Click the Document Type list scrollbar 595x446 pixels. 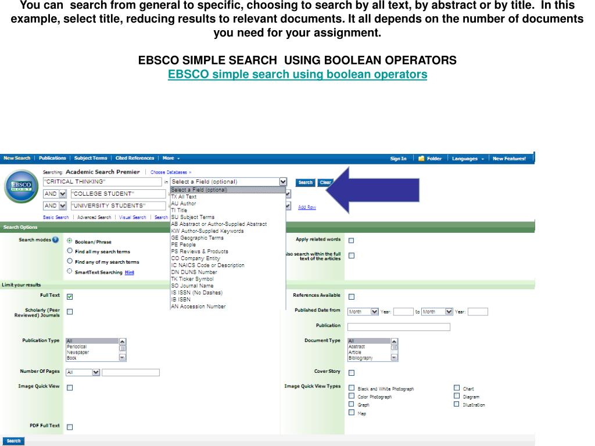pos(395,350)
